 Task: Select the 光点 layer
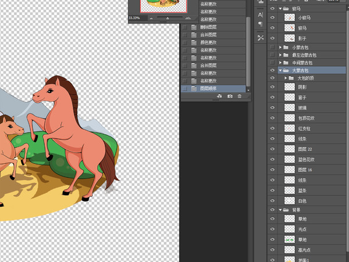coord(312,229)
